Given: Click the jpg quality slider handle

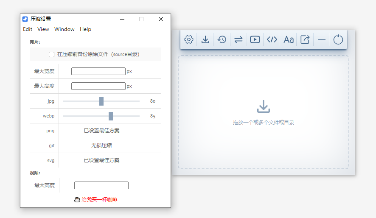Looking at the screenshot, I should [101, 101].
